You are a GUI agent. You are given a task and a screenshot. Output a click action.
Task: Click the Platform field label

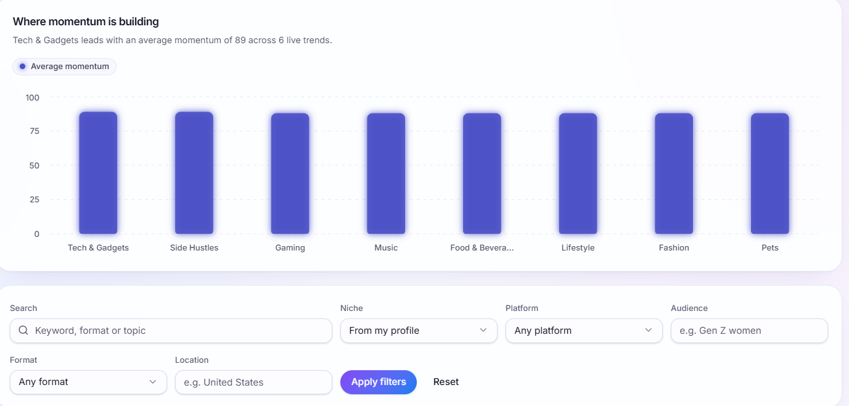click(x=522, y=309)
